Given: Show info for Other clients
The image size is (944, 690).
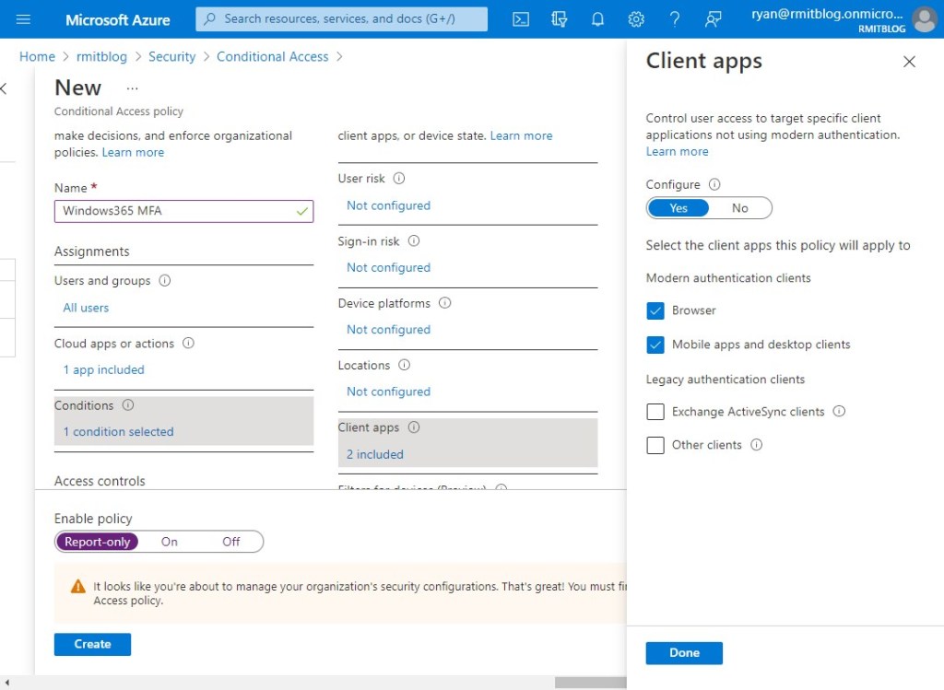Looking at the screenshot, I should click(x=757, y=445).
